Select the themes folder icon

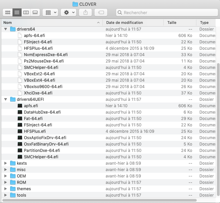(13, 189)
